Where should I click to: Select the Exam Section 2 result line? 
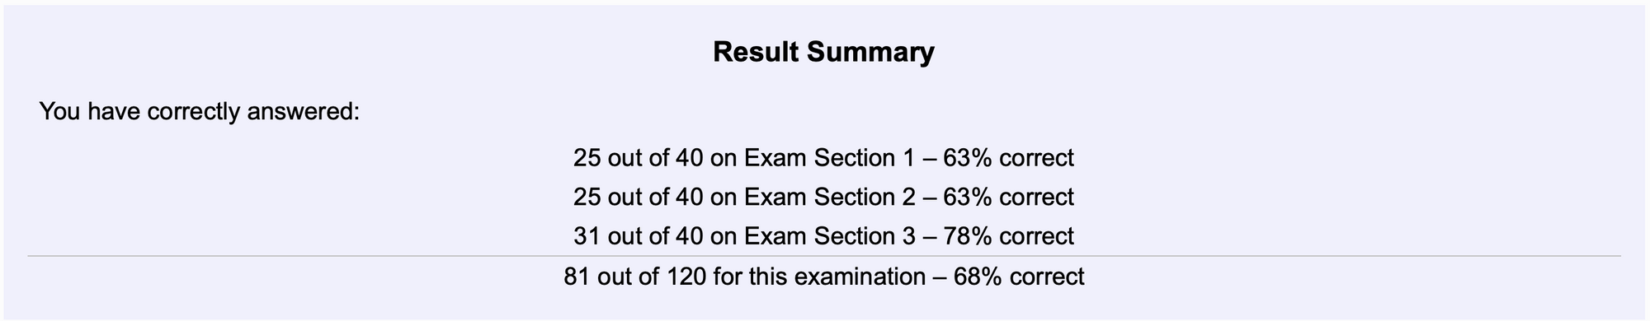coord(823,197)
